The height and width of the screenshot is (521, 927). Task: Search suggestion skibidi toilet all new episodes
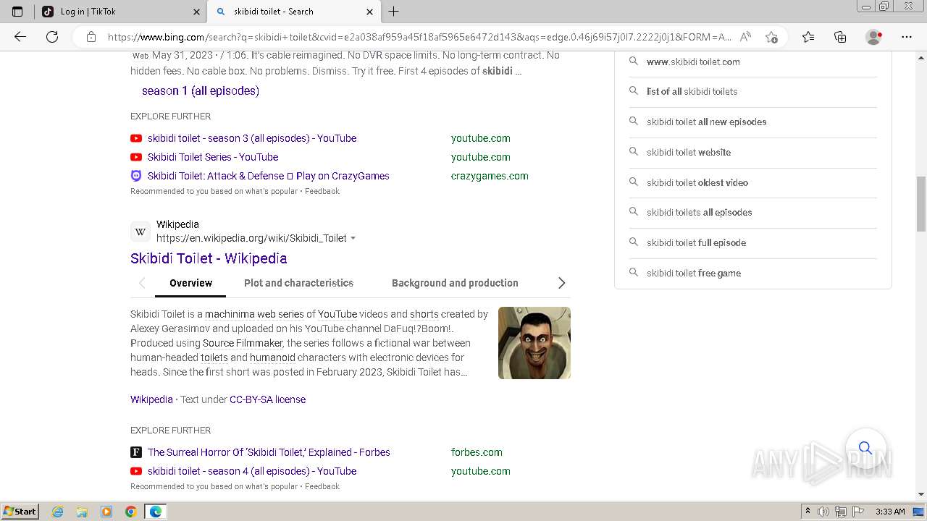(x=706, y=122)
